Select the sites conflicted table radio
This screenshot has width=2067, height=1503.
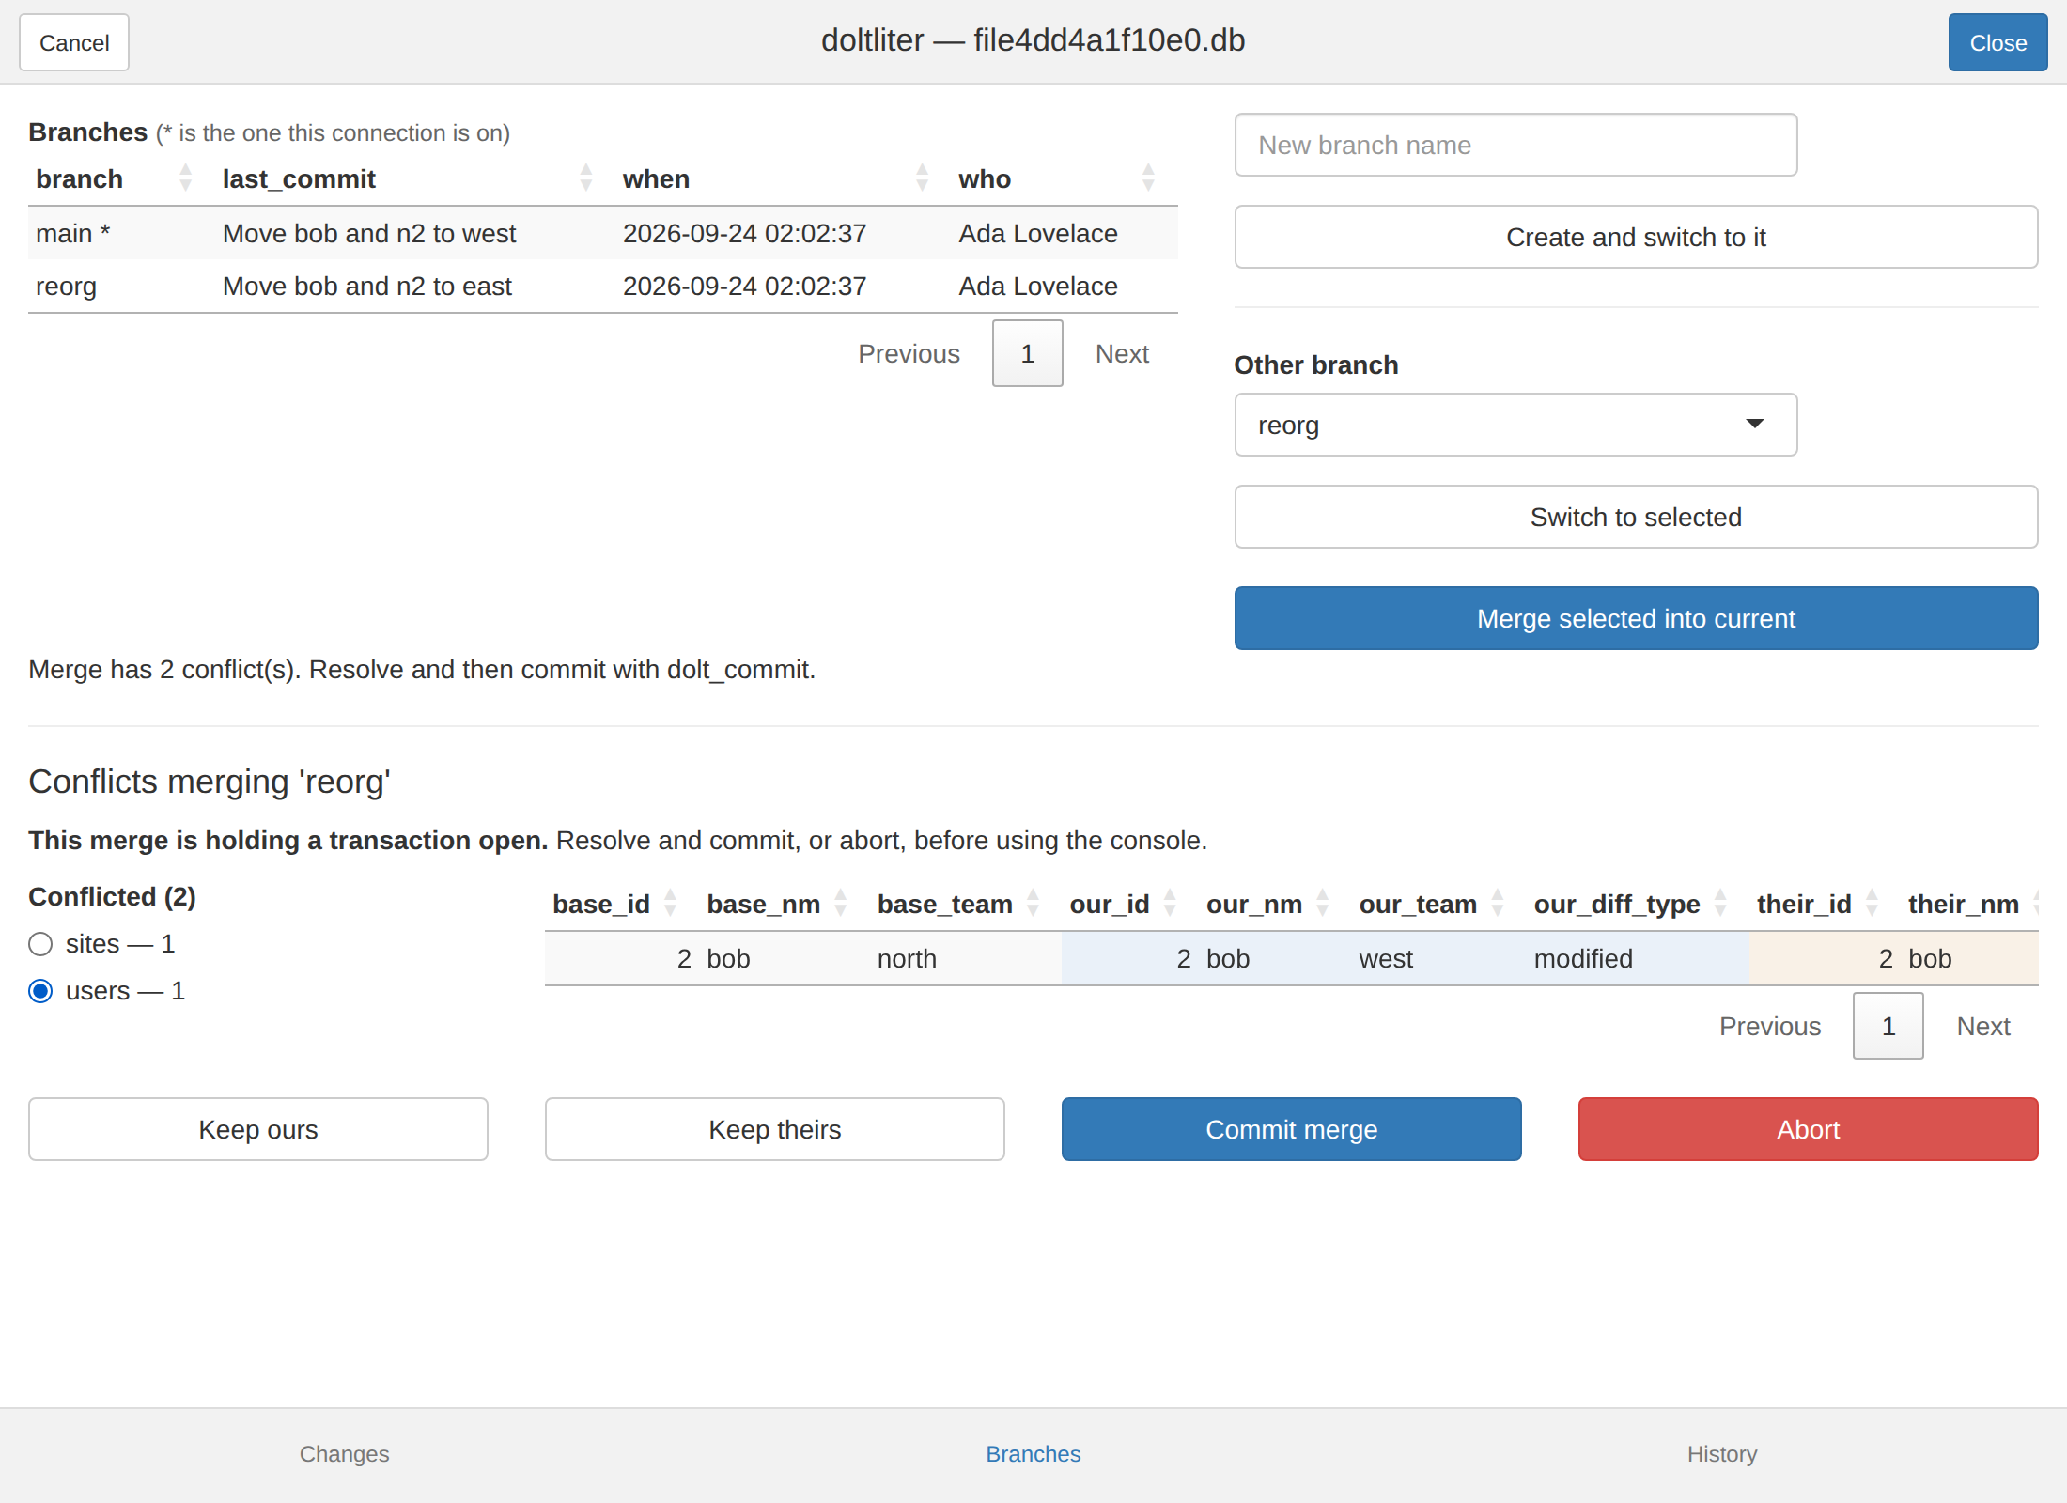coord(40,944)
